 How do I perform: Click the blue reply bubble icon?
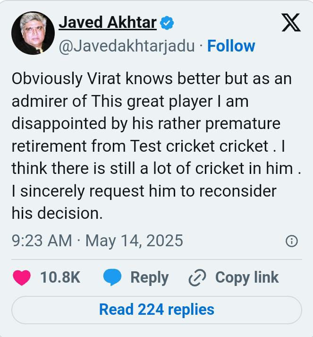point(112,277)
